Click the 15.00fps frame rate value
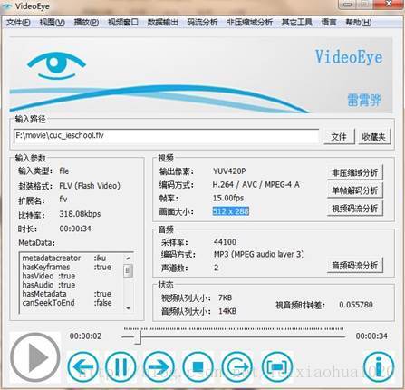This screenshot has height=390, width=405. (x=228, y=198)
